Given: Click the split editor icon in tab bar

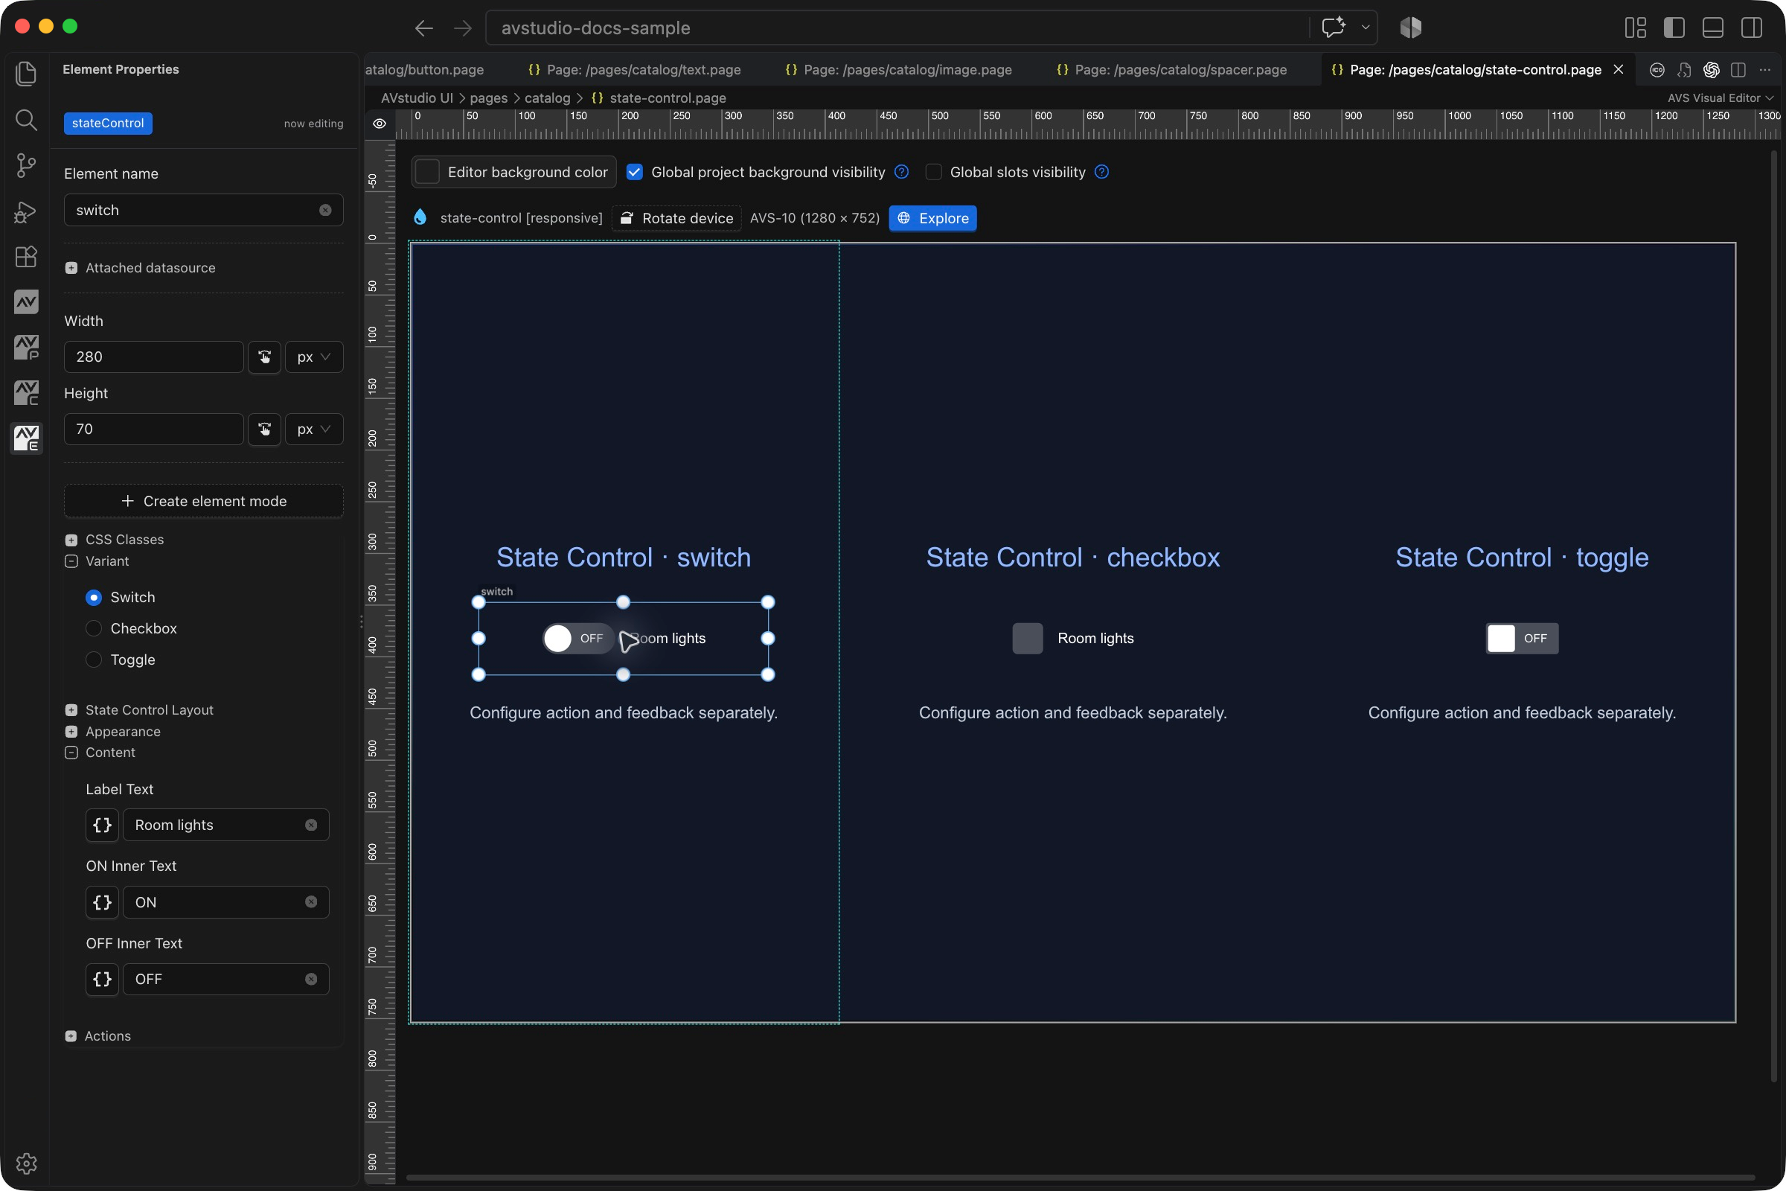Looking at the screenshot, I should coord(1738,70).
